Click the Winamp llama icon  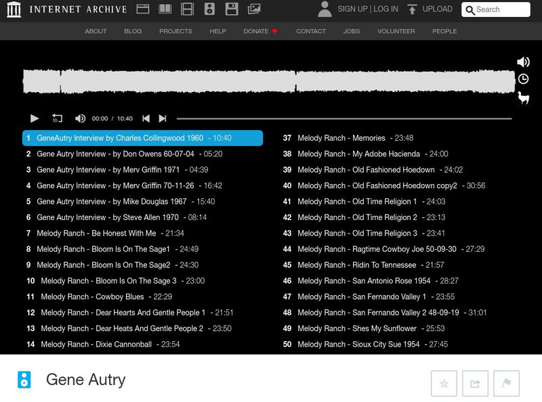[523, 99]
